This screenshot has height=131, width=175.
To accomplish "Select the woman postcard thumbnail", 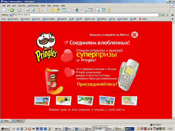I will [x=42, y=101].
